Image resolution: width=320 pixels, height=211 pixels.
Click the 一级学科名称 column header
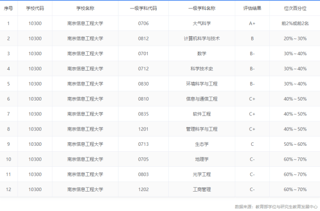point(202,8)
